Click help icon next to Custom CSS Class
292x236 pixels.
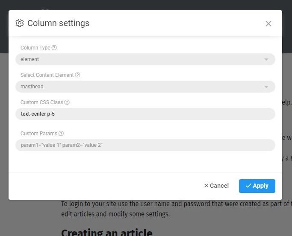tap(67, 102)
